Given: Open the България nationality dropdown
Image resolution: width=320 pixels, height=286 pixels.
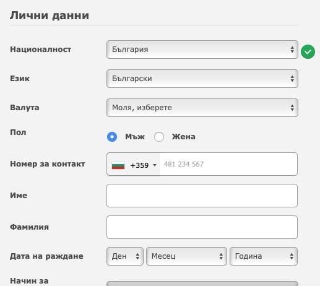Looking at the screenshot, I should tap(202, 50).
